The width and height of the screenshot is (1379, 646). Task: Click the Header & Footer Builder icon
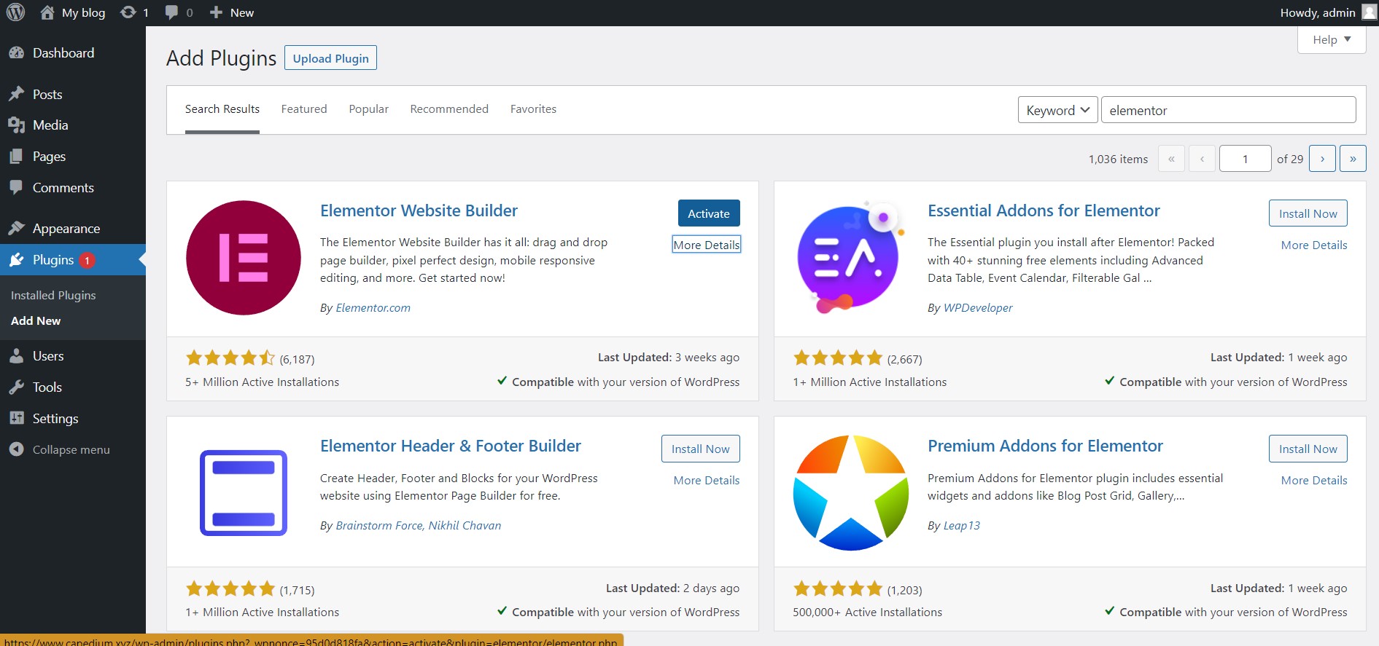243,492
